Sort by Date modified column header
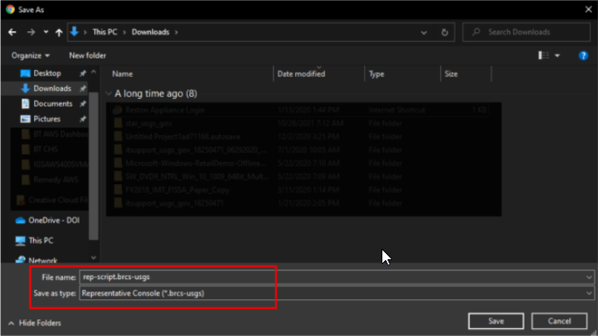598x336 pixels. click(x=301, y=74)
